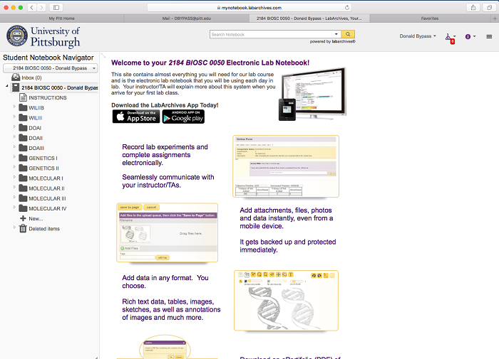
Task: Open the INSTRUCTIONS page
Action: (47, 97)
